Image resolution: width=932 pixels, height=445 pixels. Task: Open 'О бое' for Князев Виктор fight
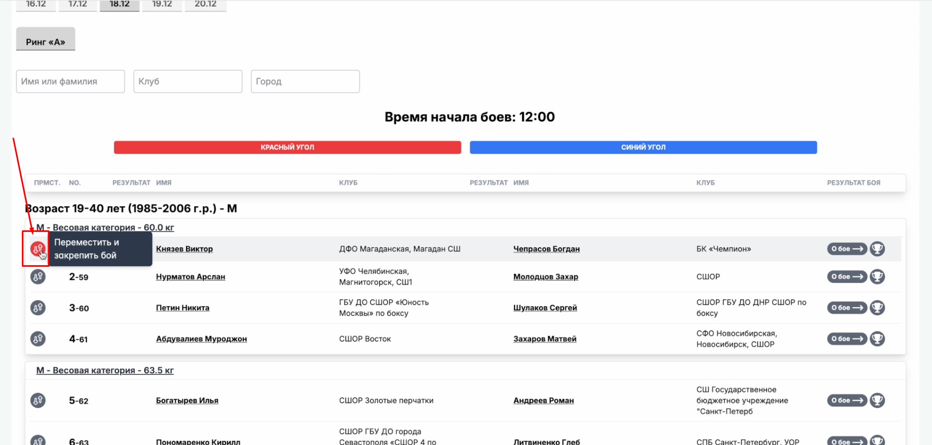pyautogui.click(x=847, y=249)
